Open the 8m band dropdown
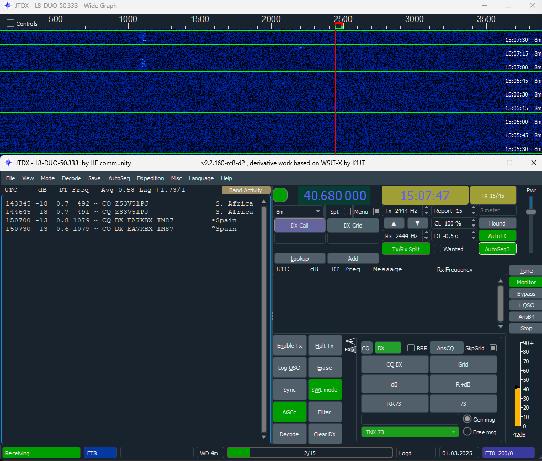 coord(299,211)
